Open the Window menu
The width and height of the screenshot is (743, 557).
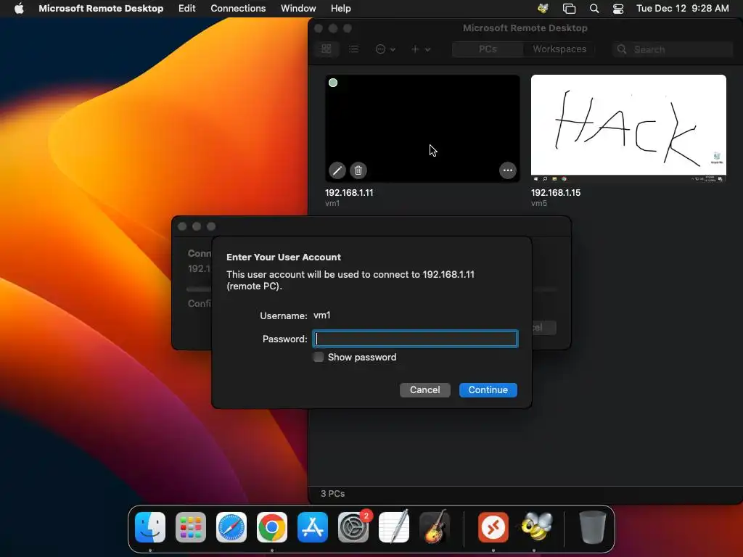click(298, 8)
